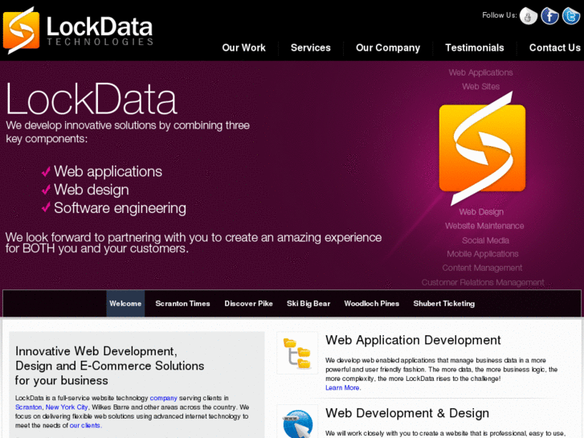584x438 pixels.
Task: Click the globe cursor Web Development icon
Action: (297, 423)
